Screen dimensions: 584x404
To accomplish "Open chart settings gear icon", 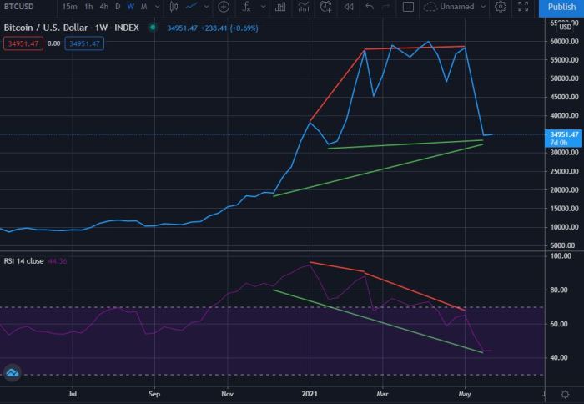I will (x=501, y=7).
